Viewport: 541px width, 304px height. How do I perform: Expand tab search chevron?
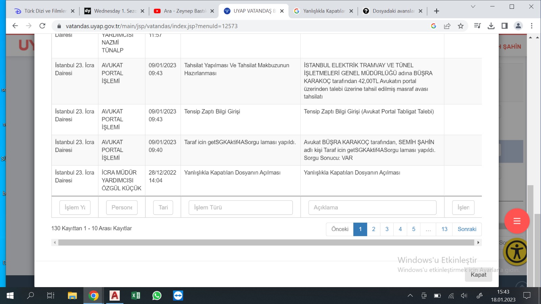473,7
